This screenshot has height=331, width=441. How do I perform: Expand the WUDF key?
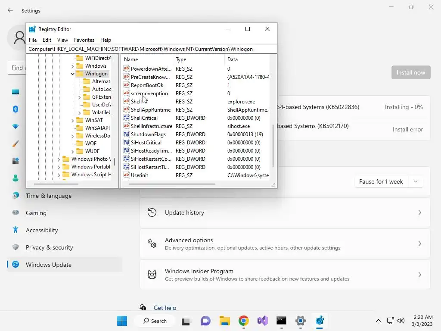click(x=72, y=151)
